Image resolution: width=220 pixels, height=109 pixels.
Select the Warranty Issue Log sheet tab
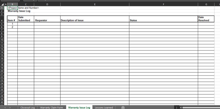(79, 108)
